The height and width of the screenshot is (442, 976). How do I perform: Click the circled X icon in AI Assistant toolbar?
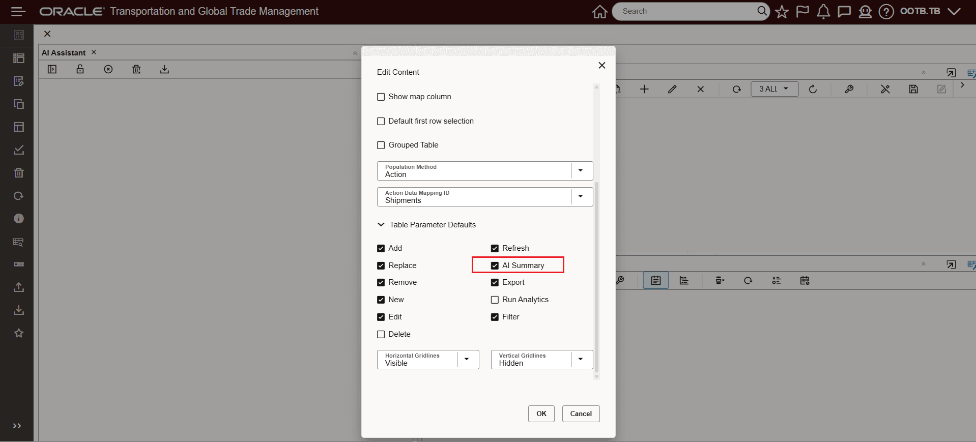[x=108, y=69]
